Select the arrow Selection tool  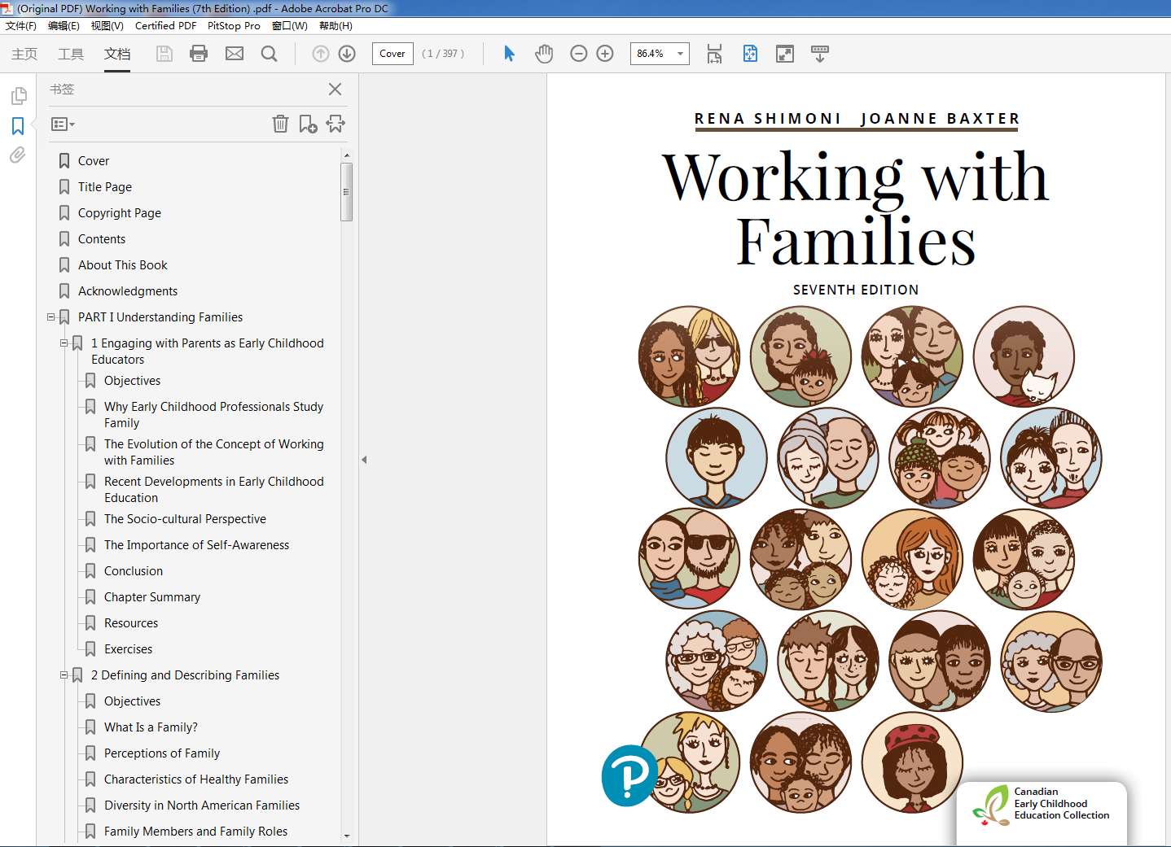click(x=509, y=54)
